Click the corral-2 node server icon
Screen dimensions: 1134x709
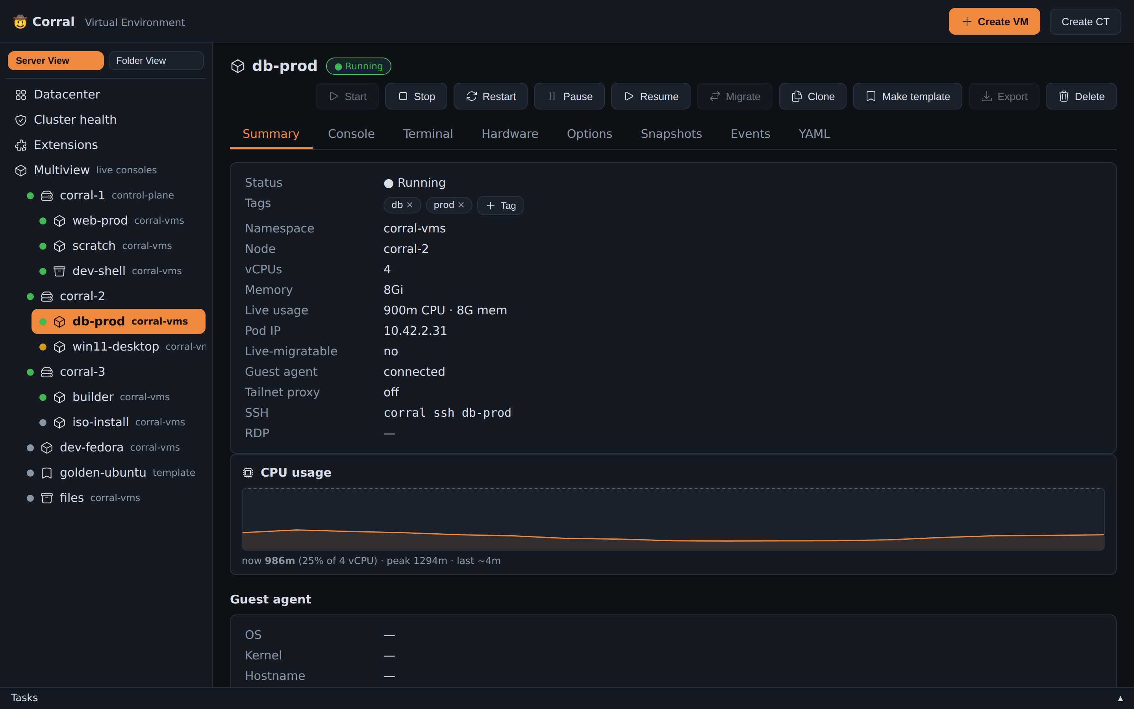[47, 296]
